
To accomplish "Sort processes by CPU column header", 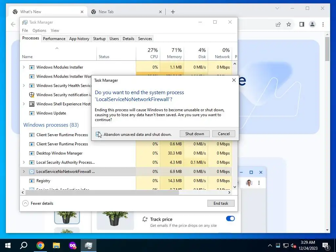I will click(148, 53).
